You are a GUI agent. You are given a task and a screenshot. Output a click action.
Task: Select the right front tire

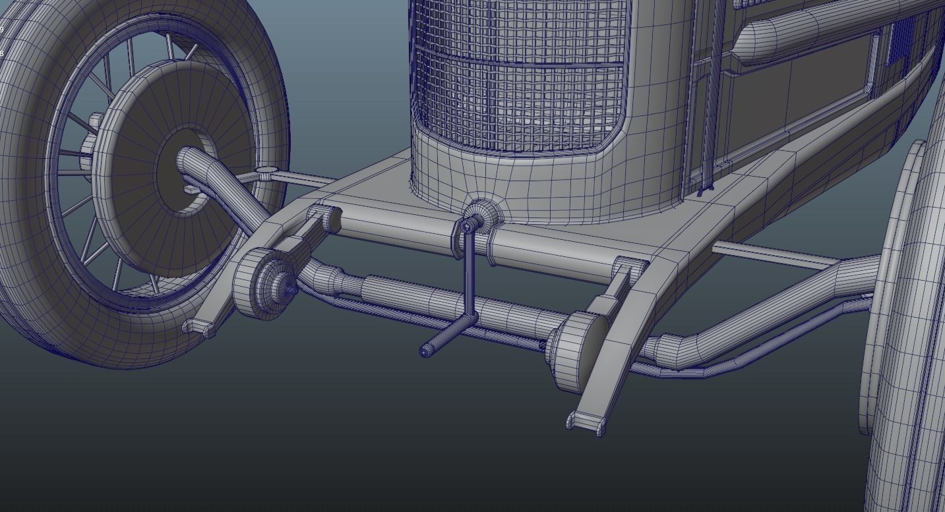click(910, 329)
